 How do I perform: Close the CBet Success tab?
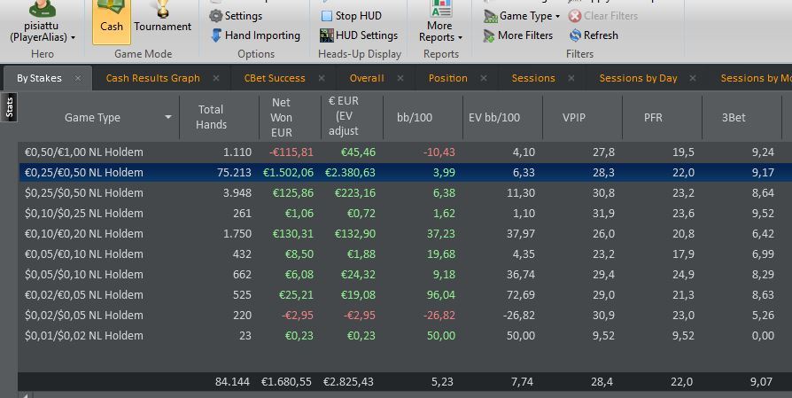[x=322, y=78]
